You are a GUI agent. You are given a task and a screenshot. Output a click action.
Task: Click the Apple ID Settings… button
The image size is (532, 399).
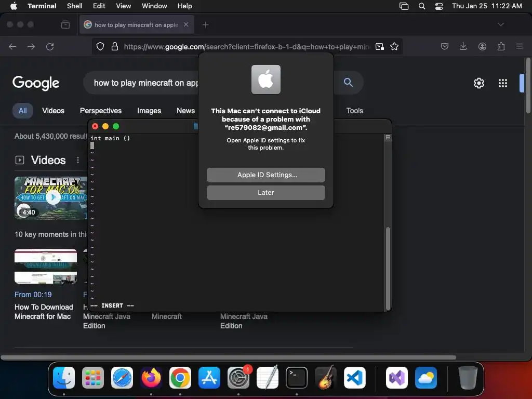coord(265,175)
